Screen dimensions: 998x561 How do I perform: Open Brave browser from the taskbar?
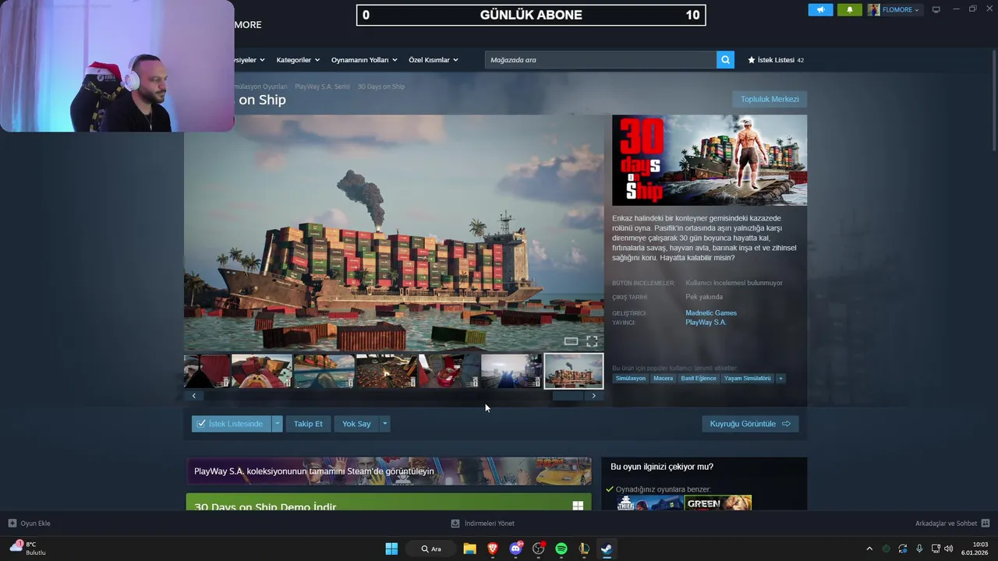[492, 549]
